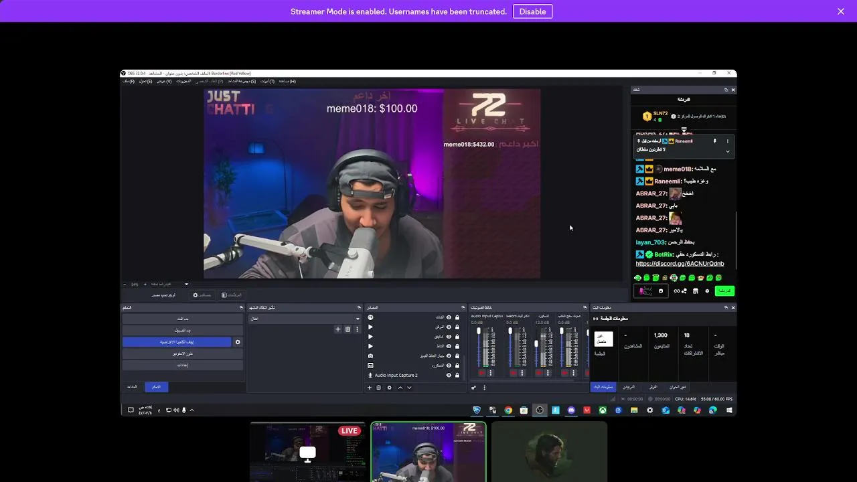
Task: Add a new source with the plus icon
Action: coord(370,388)
